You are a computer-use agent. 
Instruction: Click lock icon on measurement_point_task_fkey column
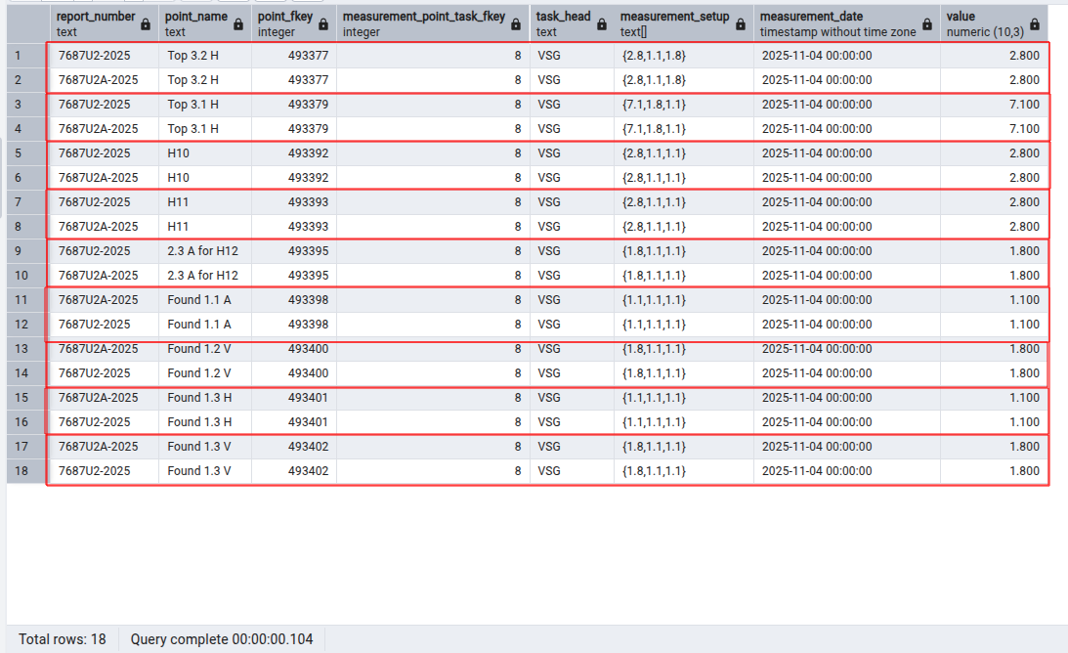point(517,24)
